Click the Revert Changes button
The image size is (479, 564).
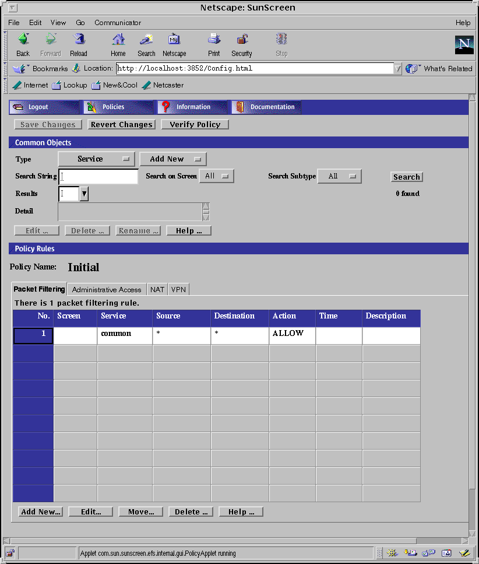click(x=121, y=124)
